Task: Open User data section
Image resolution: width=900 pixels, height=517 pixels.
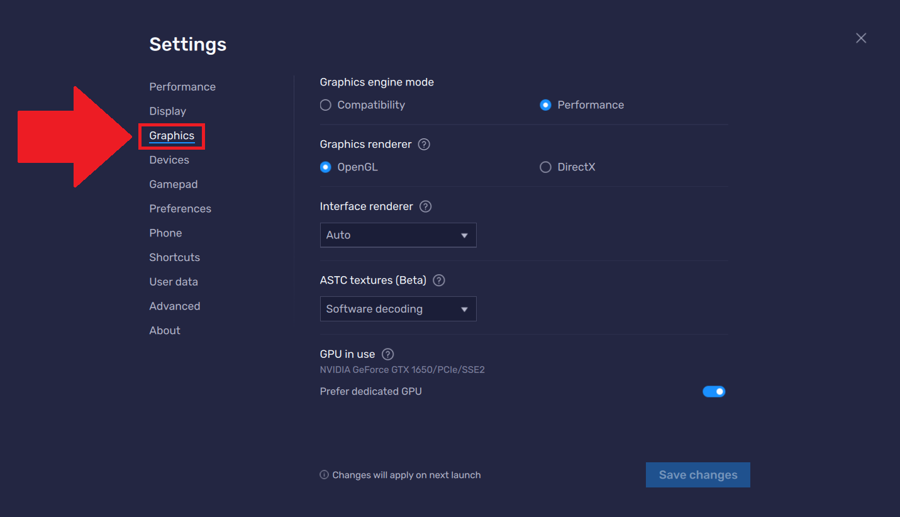Action: click(174, 282)
